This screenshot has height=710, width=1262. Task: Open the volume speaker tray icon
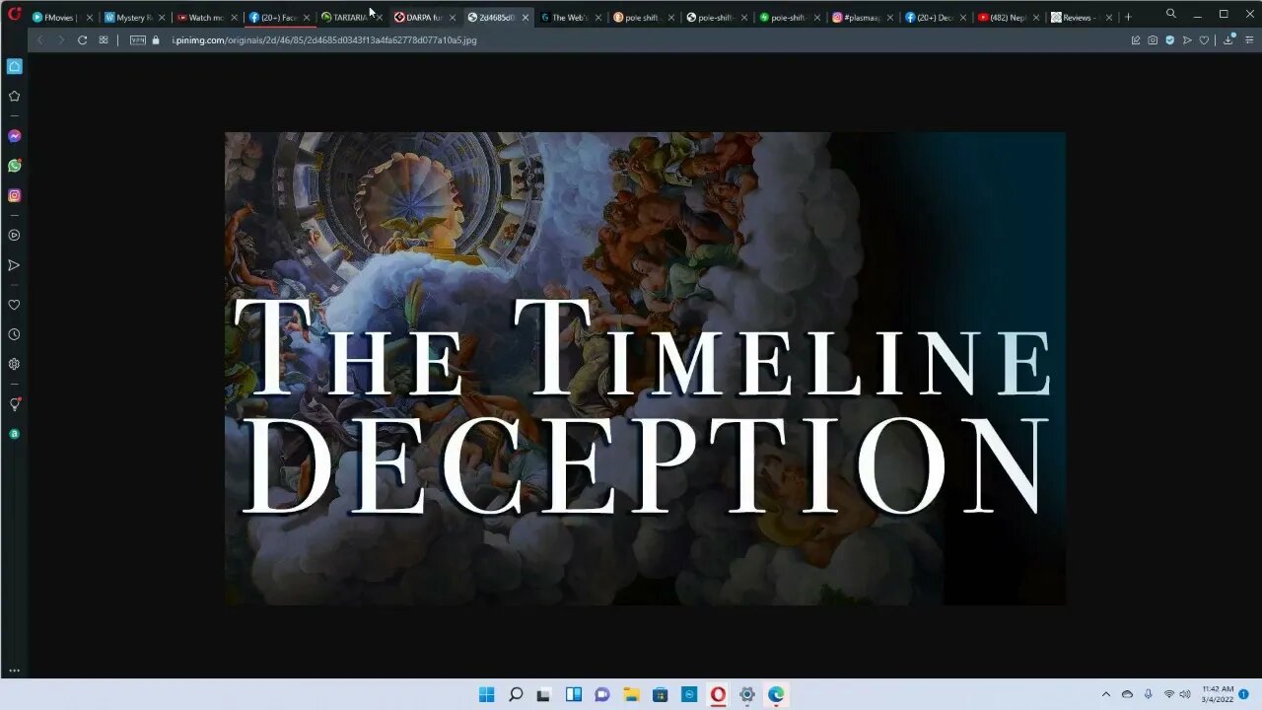pyautogui.click(x=1185, y=694)
